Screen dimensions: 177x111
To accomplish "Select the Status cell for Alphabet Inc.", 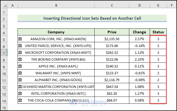I will [158, 80].
